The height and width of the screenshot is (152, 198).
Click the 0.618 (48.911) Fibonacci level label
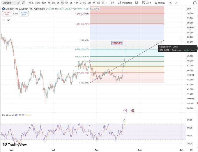[x=82, y=57]
